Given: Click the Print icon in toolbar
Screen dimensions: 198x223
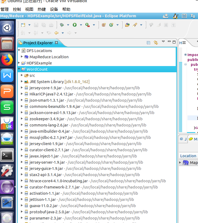Looking at the screenshot, I should (x=51, y=25).
